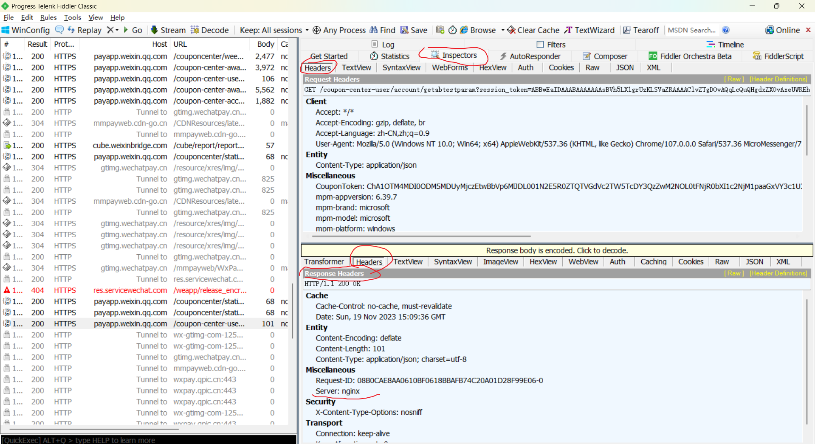Open the FiddlerScript tab
Viewport: 815px width, 444px height.
click(x=778, y=56)
